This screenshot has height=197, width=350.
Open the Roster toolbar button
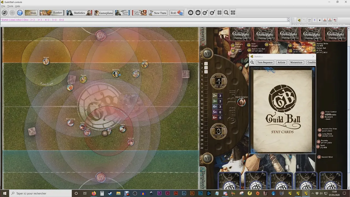[52, 13]
